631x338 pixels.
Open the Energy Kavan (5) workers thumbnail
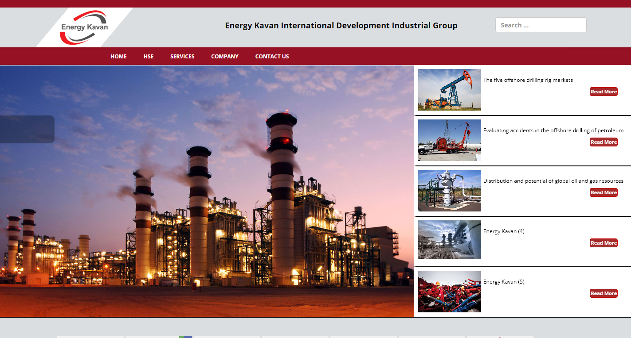tap(450, 292)
